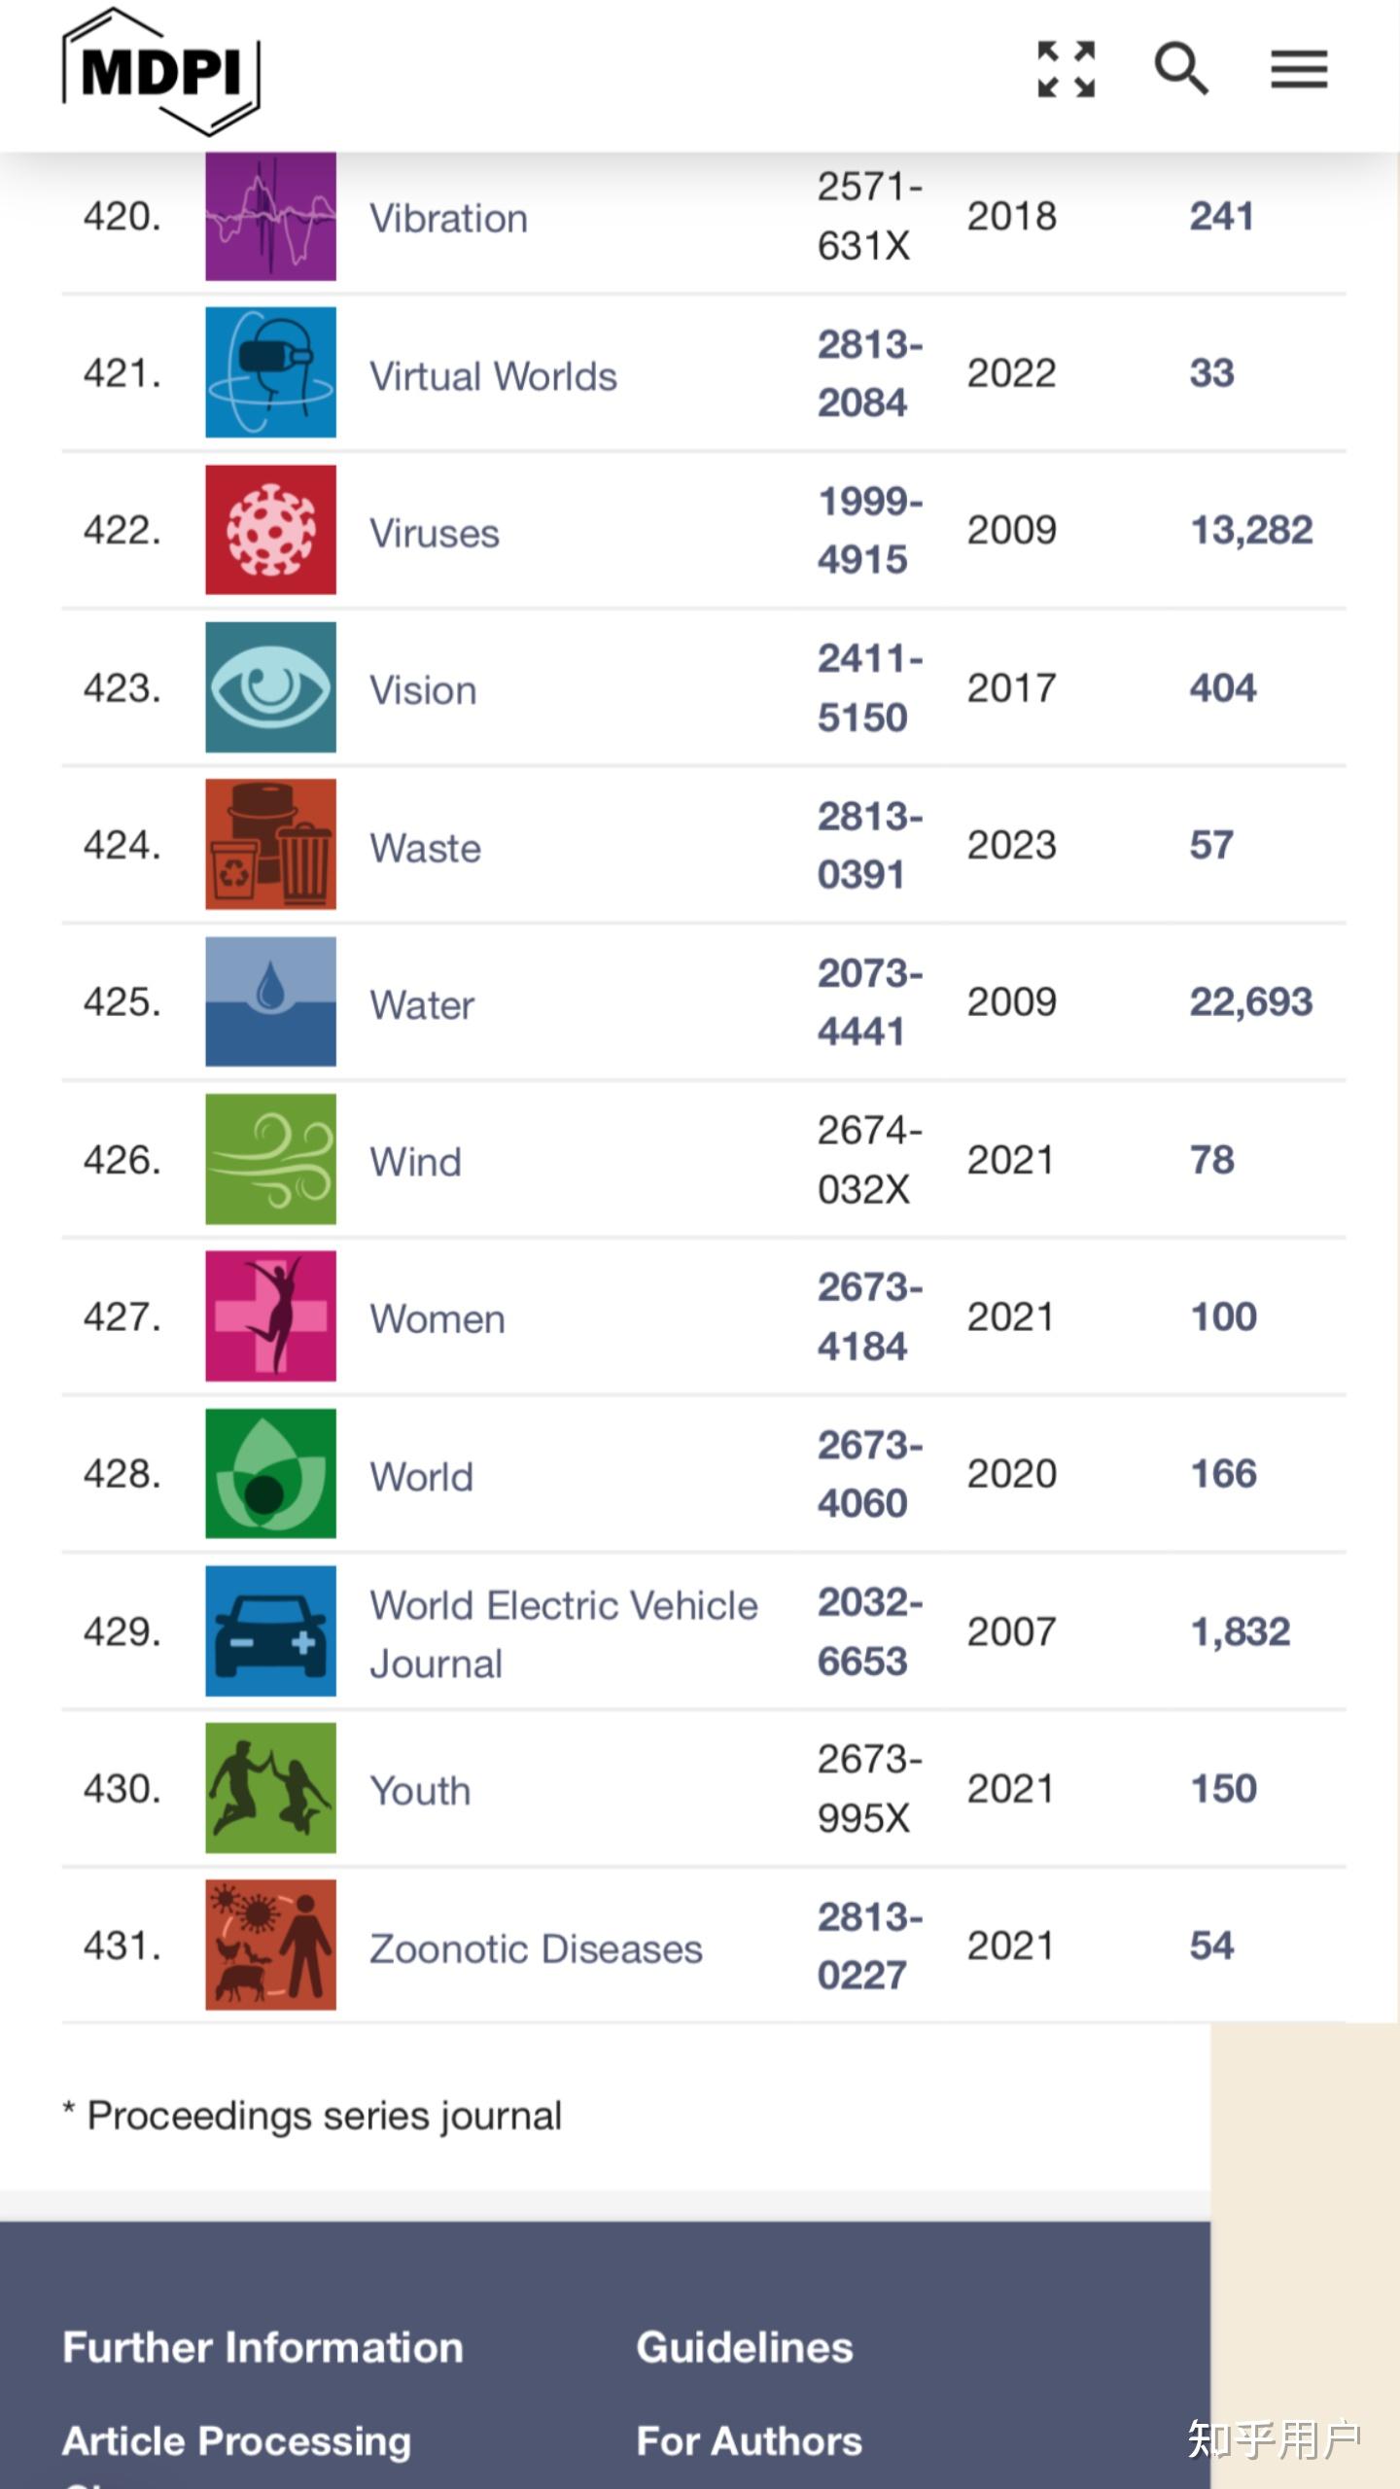Open the hamburger menu icon
Viewport: 1400px width, 2489px height.
1299,69
